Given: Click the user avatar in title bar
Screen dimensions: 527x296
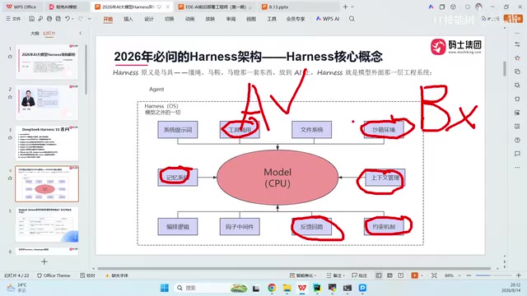Looking at the screenshot, I should 478,7.
